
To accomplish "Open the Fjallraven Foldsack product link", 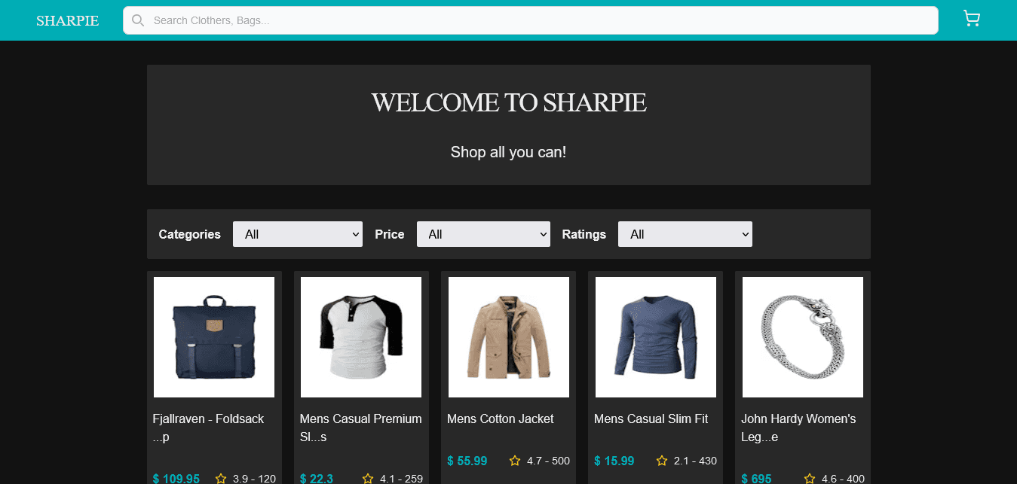I will pyautogui.click(x=208, y=428).
